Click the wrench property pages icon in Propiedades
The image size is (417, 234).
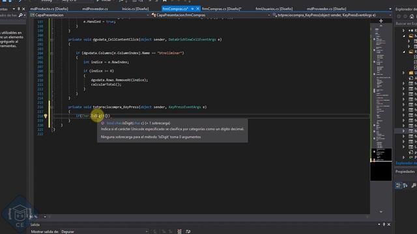414,185
